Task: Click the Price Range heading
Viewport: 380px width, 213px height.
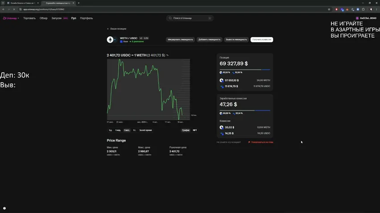Action: coord(116,140)
